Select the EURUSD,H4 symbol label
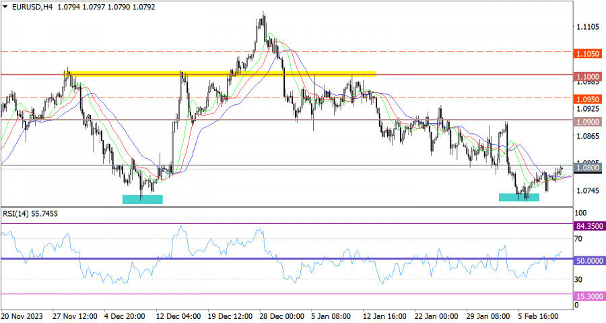Screen dimensions: 606x323 tap(32, 7)
